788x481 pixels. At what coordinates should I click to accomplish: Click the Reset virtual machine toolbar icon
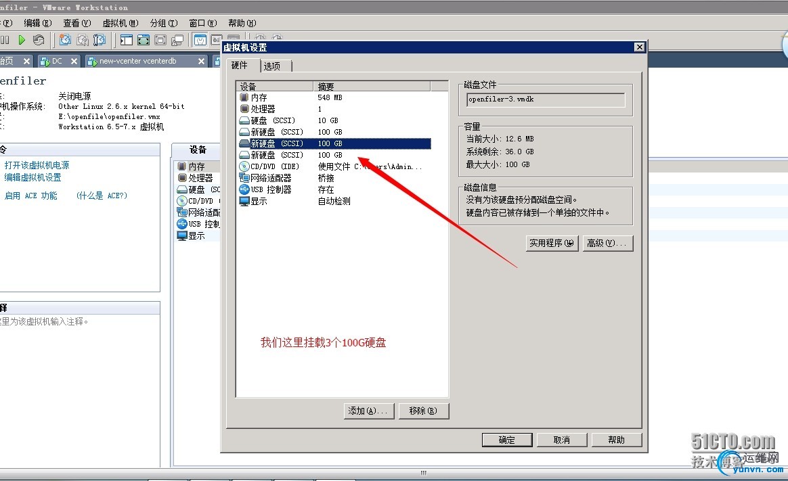[x=38, y=40]
